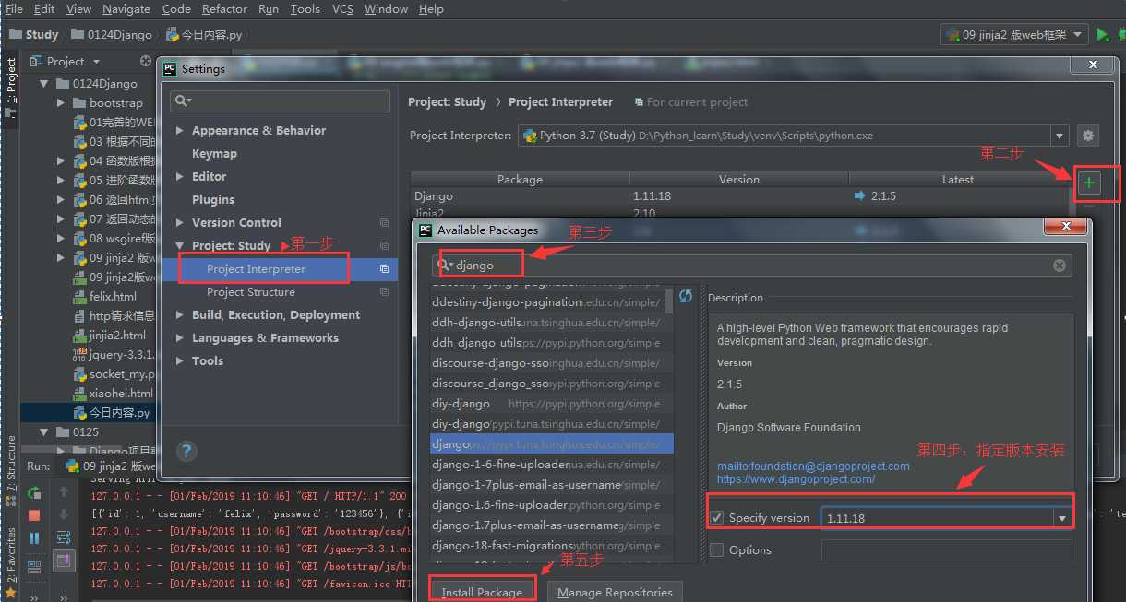Click the help question mark in Settings

tap(186, 451)
